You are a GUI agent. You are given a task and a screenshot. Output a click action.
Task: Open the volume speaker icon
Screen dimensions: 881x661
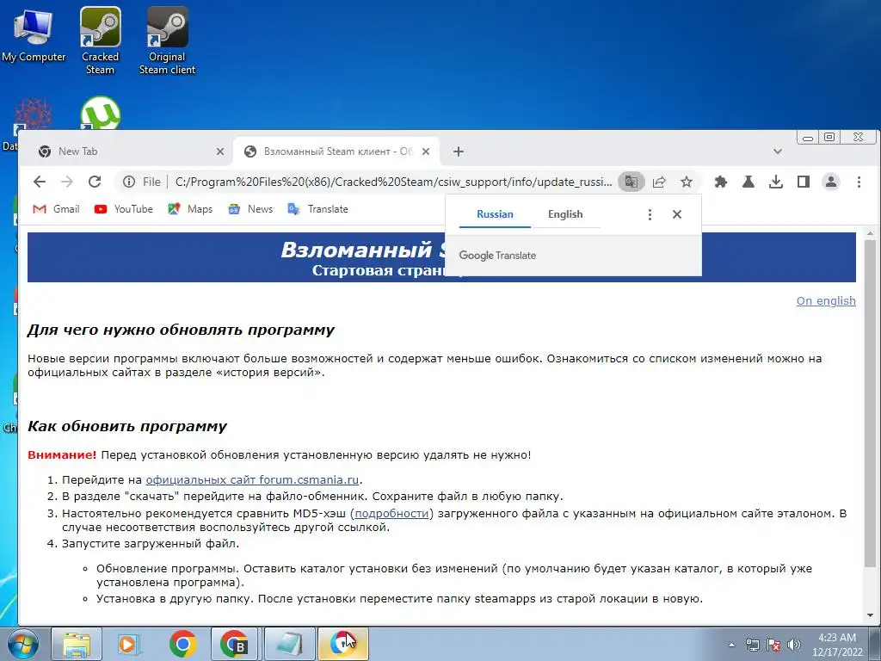[794, 645]
